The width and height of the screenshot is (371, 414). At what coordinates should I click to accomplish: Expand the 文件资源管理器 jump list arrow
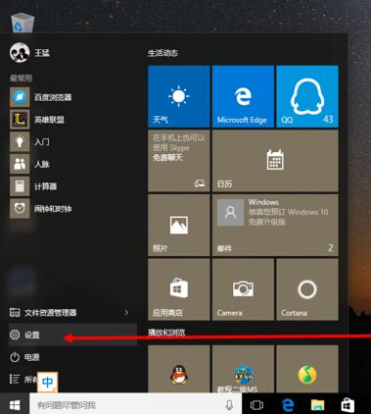(x=126, y=312)
